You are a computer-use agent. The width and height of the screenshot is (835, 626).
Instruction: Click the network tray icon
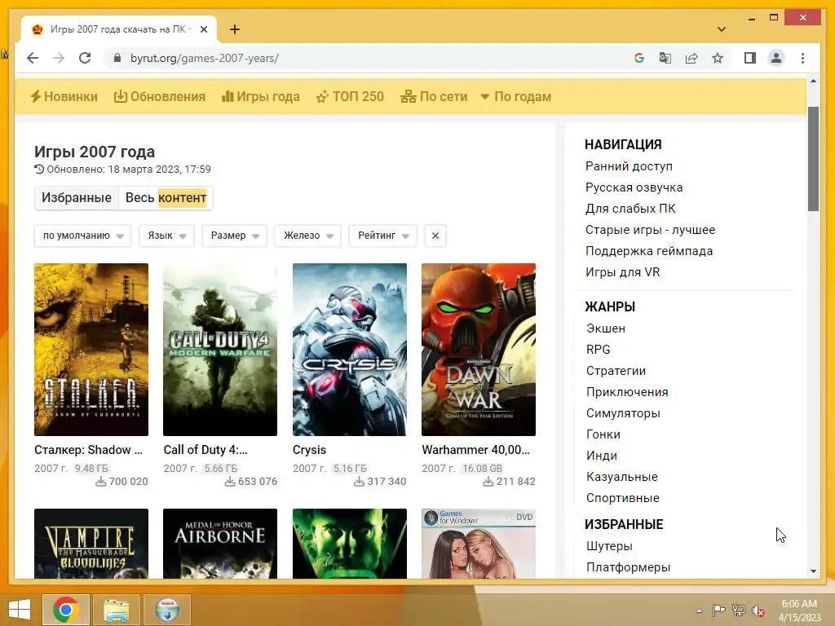tap(739, 611)
